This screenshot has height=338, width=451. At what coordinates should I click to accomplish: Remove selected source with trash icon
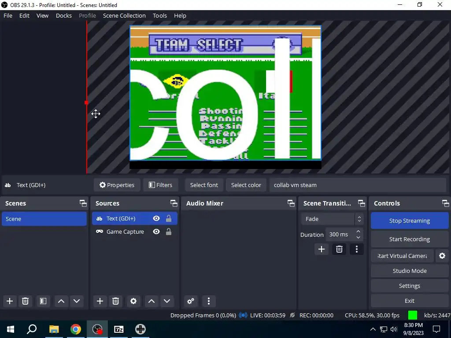coord(116,301)
